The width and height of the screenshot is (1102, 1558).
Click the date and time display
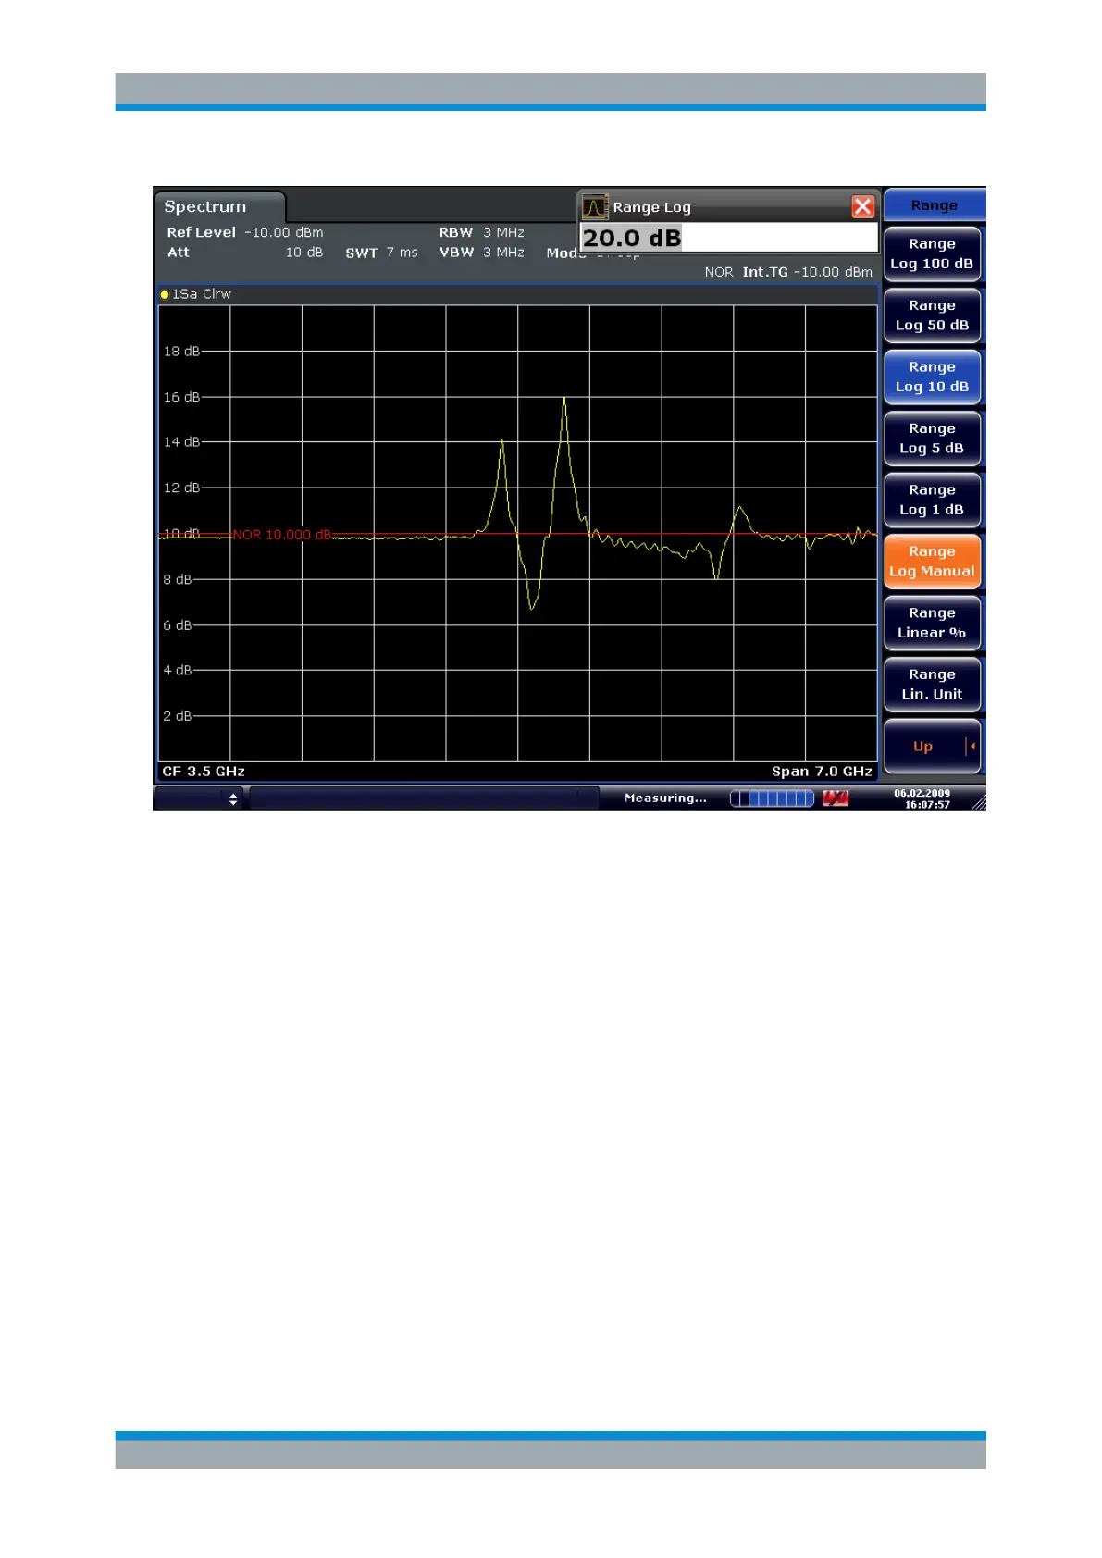[922, 799]
